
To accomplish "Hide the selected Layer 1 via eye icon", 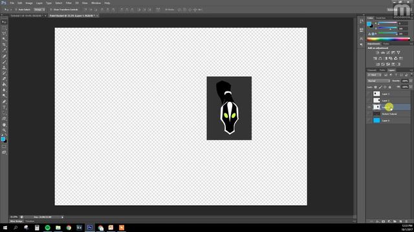I will click(x=369, y=107).
